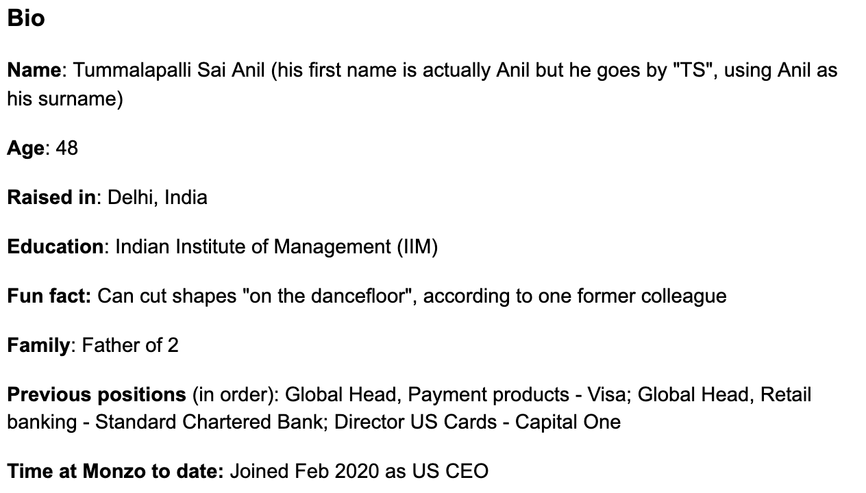Click the age number 48
Viewport: 866px width, 493px height.
pos(67,148)
